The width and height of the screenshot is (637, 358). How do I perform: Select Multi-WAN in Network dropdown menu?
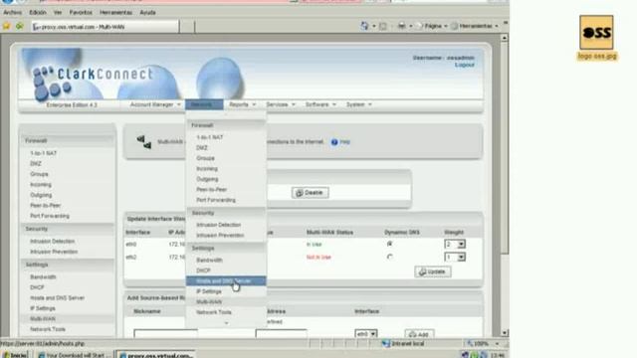[209, 302]
